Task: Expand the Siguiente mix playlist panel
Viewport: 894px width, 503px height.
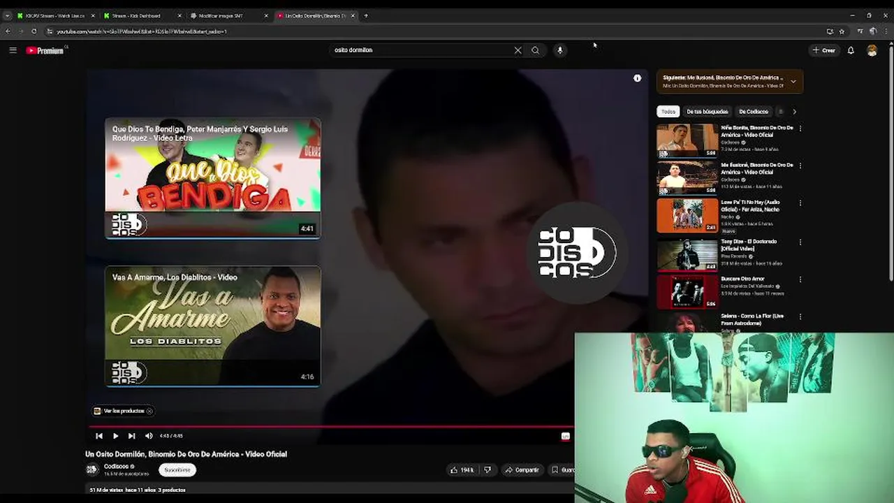Action: tap(793, 82)
